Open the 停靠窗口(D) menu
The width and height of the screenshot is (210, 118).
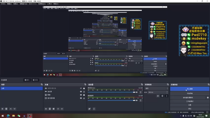coord(23,4)
